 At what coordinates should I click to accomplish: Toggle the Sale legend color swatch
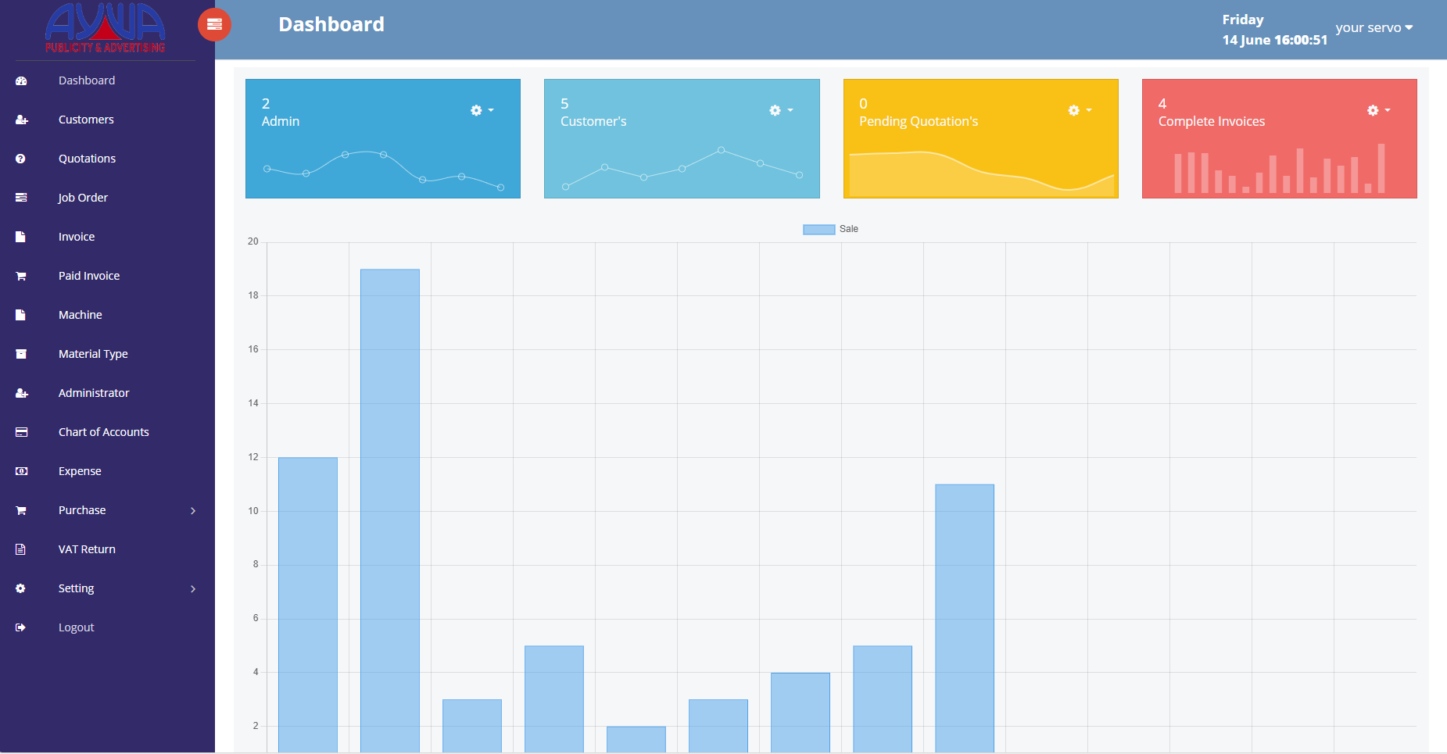818,229
